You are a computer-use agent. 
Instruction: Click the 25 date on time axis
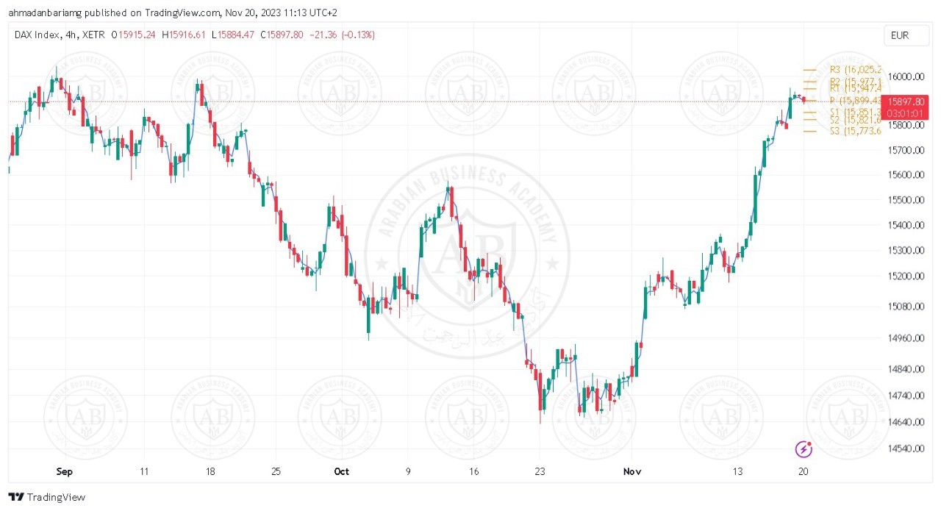pyautogui.click(x=276, y=471)
